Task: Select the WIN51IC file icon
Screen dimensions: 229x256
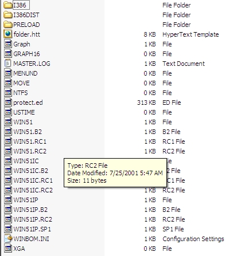Action: [8, 161]
